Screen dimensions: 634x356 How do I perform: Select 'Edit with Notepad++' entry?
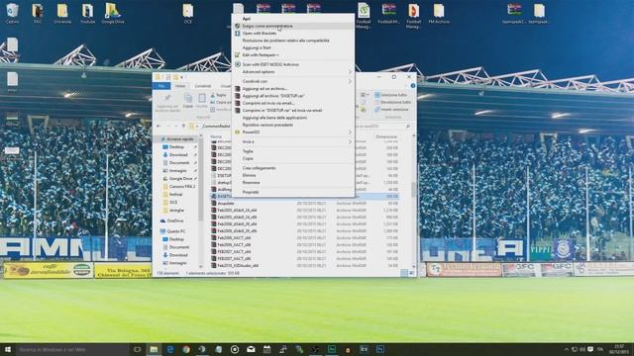[x=261, y=55]
